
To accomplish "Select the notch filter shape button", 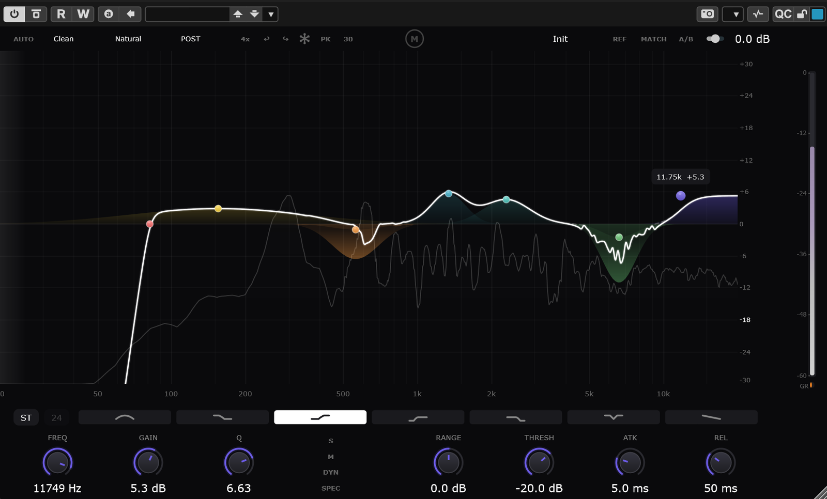I will (613, 417).
